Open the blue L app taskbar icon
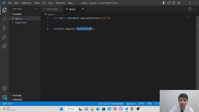This screenshot has width=199, height=112. [x=109, y=109]
